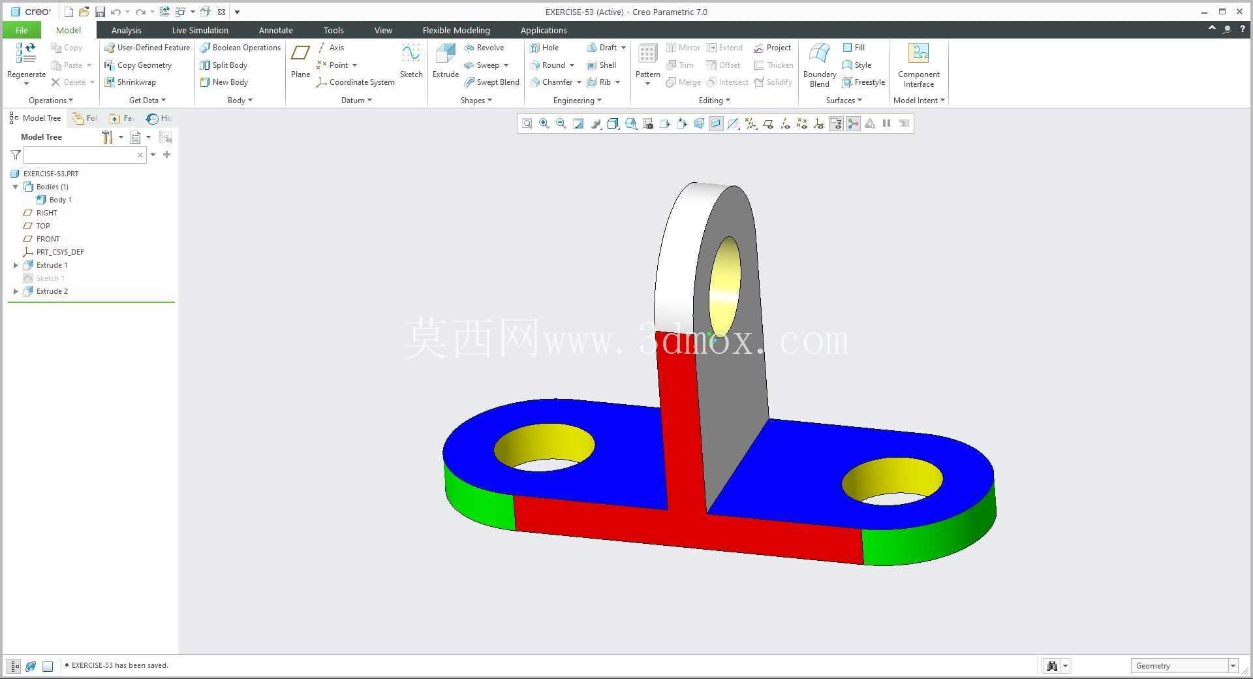Click the Regenerate icon in Operations group
1253x679 pixels.
point(26,54)
